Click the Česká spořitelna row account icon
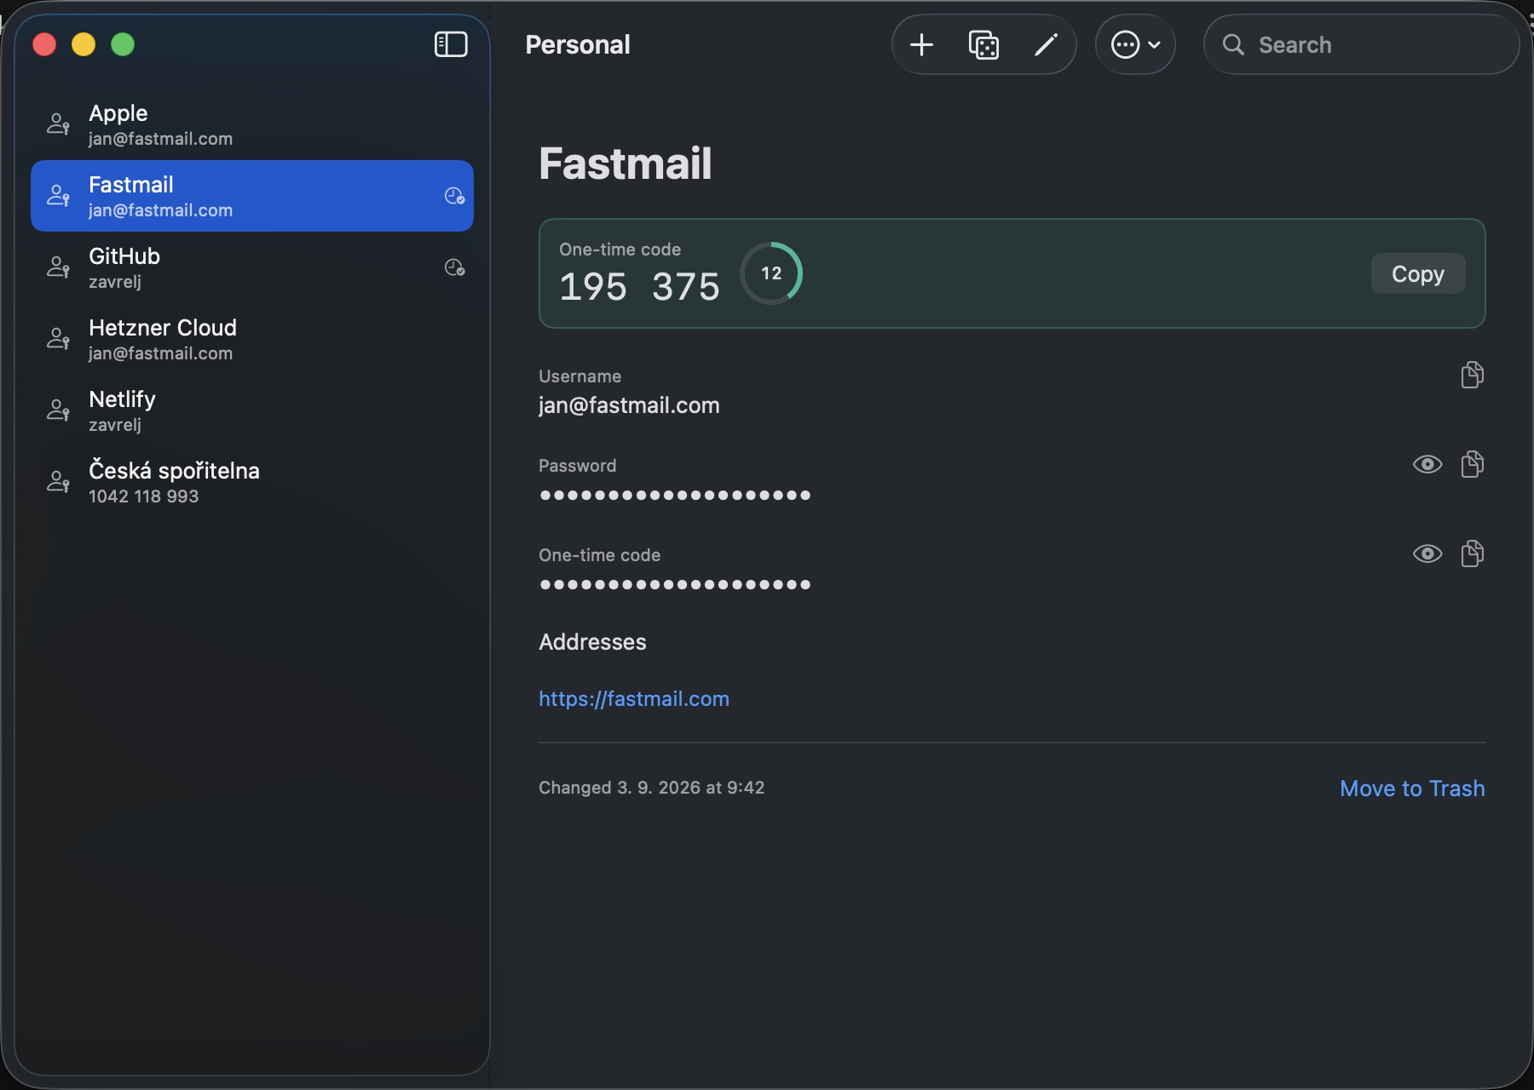Image resolution: width=1534 pixels, height=1090 pixels. click(x=58, y=482)
